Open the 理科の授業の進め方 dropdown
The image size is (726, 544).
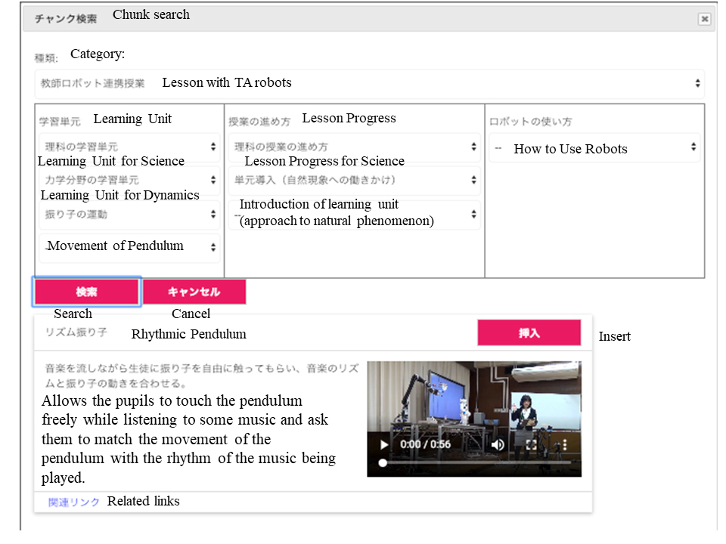tap(354, 147)
